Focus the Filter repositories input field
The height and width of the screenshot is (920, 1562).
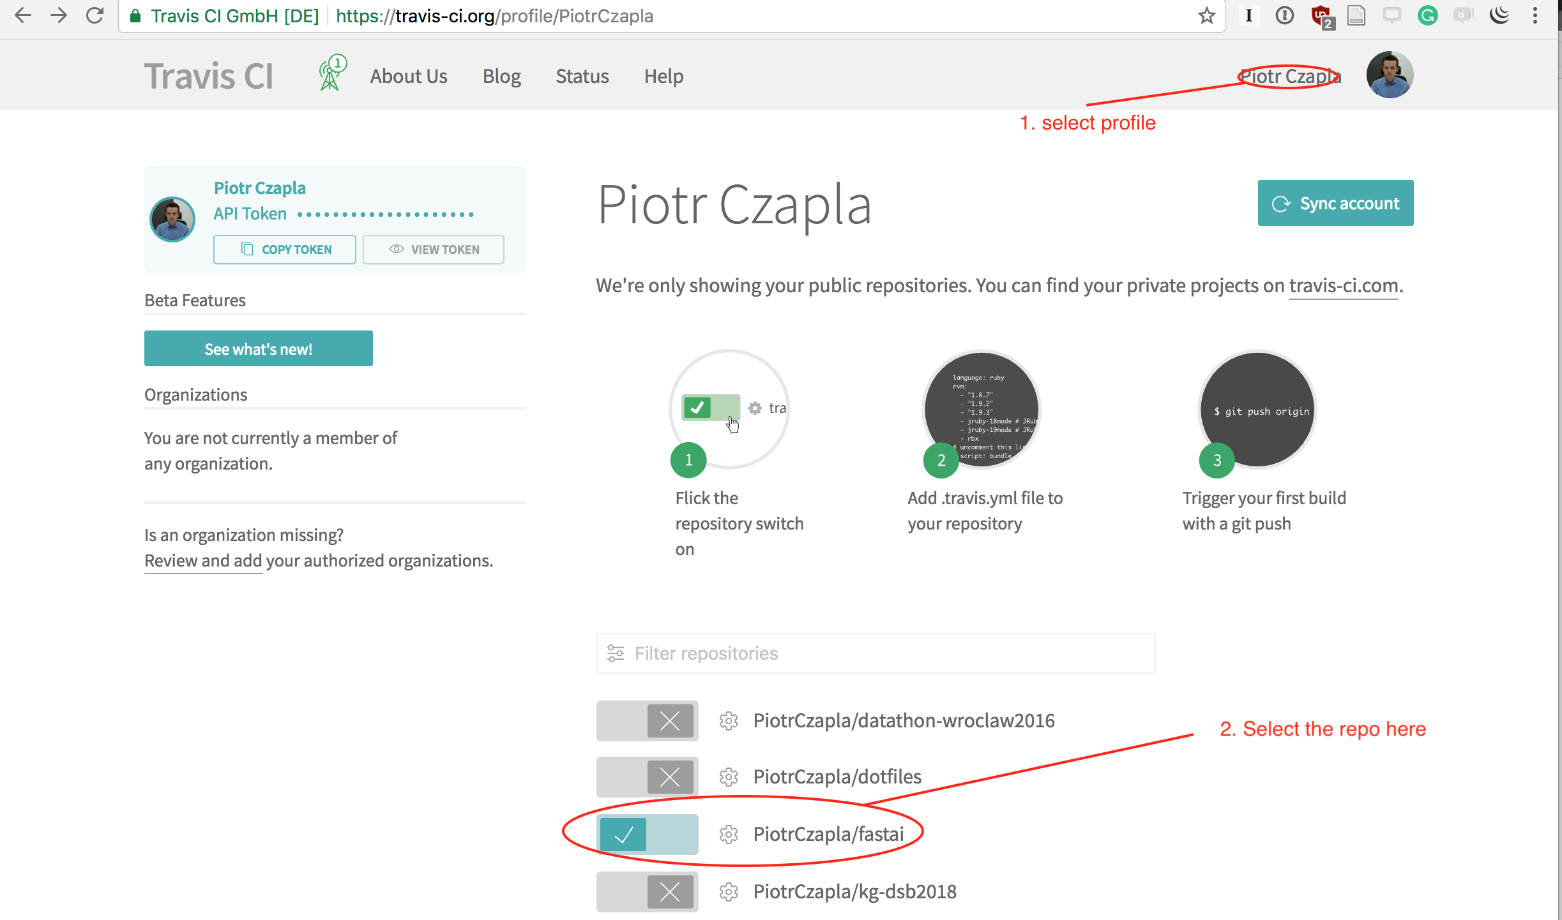pyautogui.click(x=876, y=653)
